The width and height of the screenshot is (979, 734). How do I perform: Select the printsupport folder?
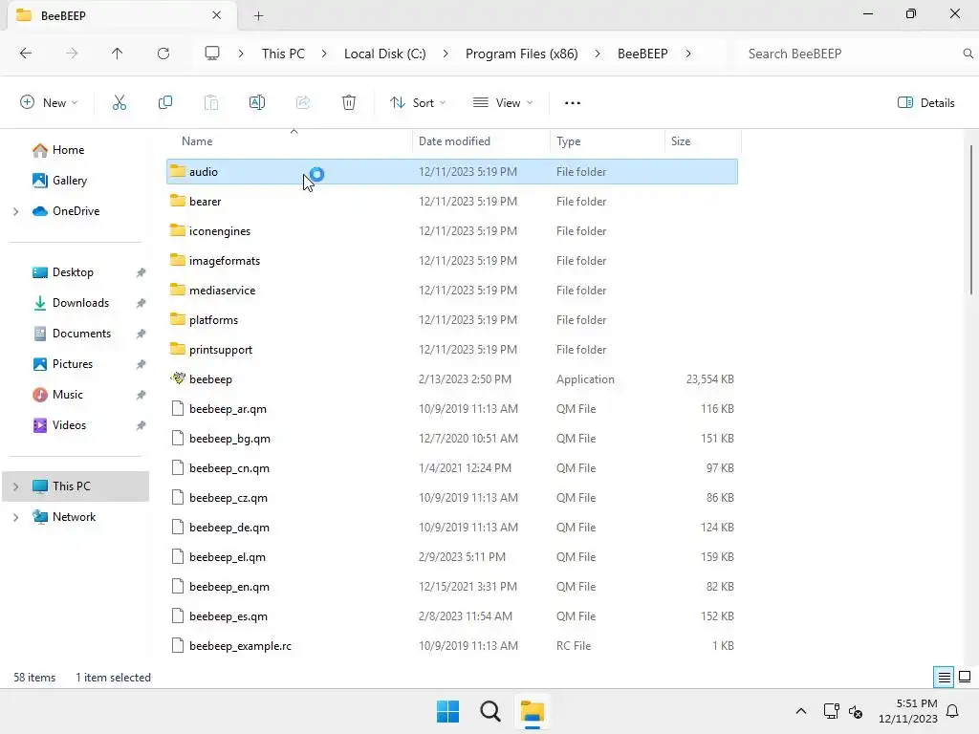pyautogui.click(x=452, y=350)
